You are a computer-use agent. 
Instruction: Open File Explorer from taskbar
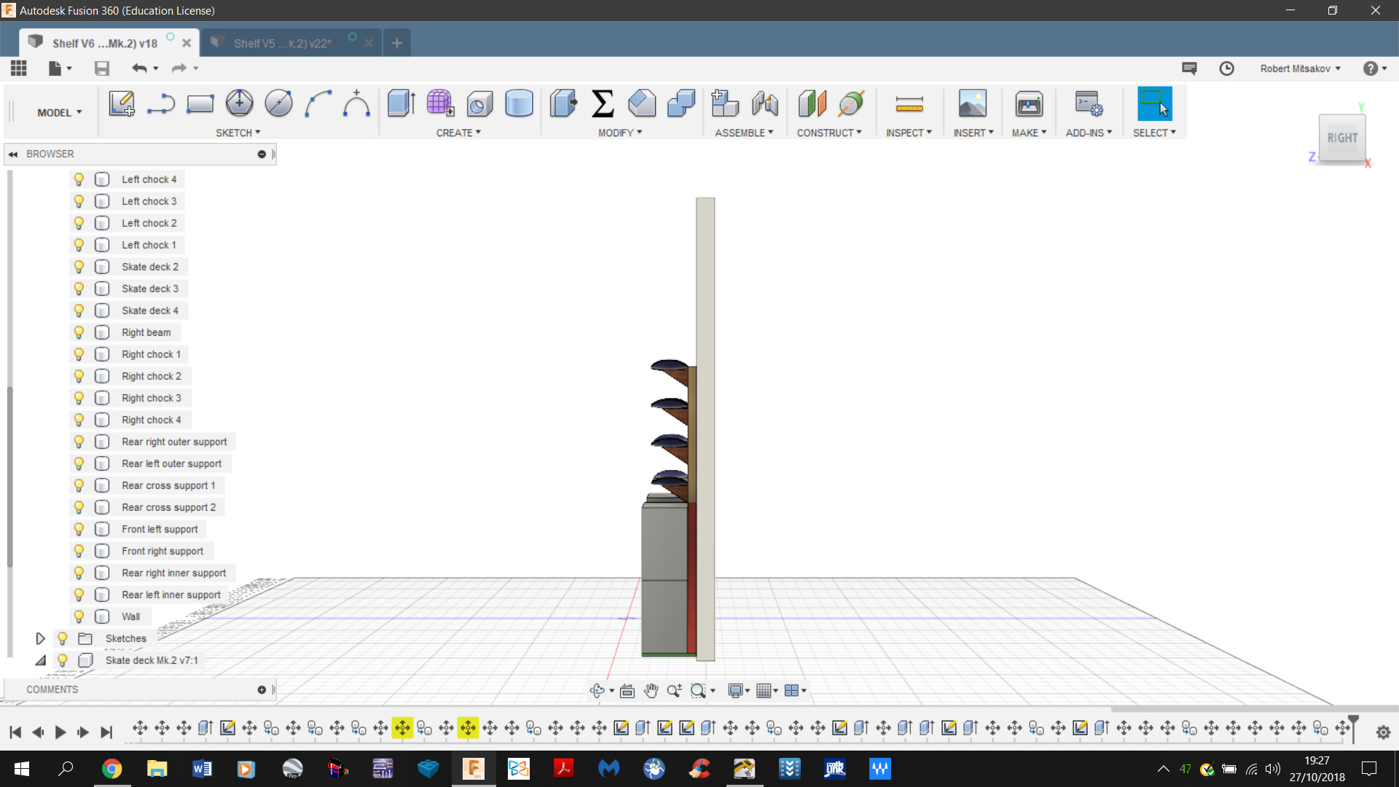(x=157, y=769)
